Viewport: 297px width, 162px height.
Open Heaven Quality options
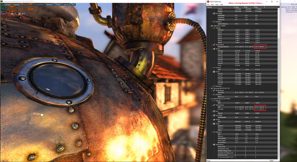coord(58,4)
